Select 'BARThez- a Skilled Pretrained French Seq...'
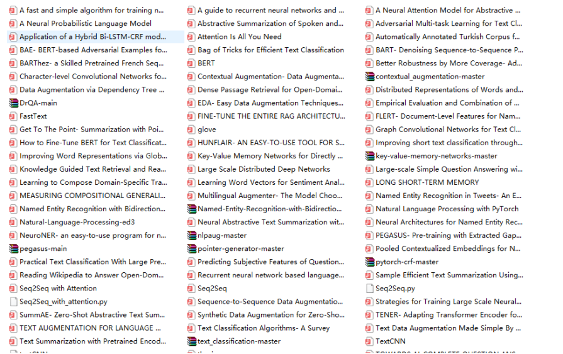 coord(92,63)
